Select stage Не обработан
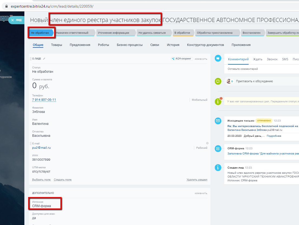This screenshot has height=225, width=299. (41, 33)
